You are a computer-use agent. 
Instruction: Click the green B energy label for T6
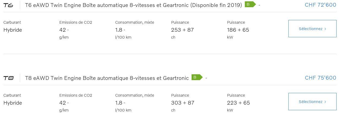pos(250,5)
